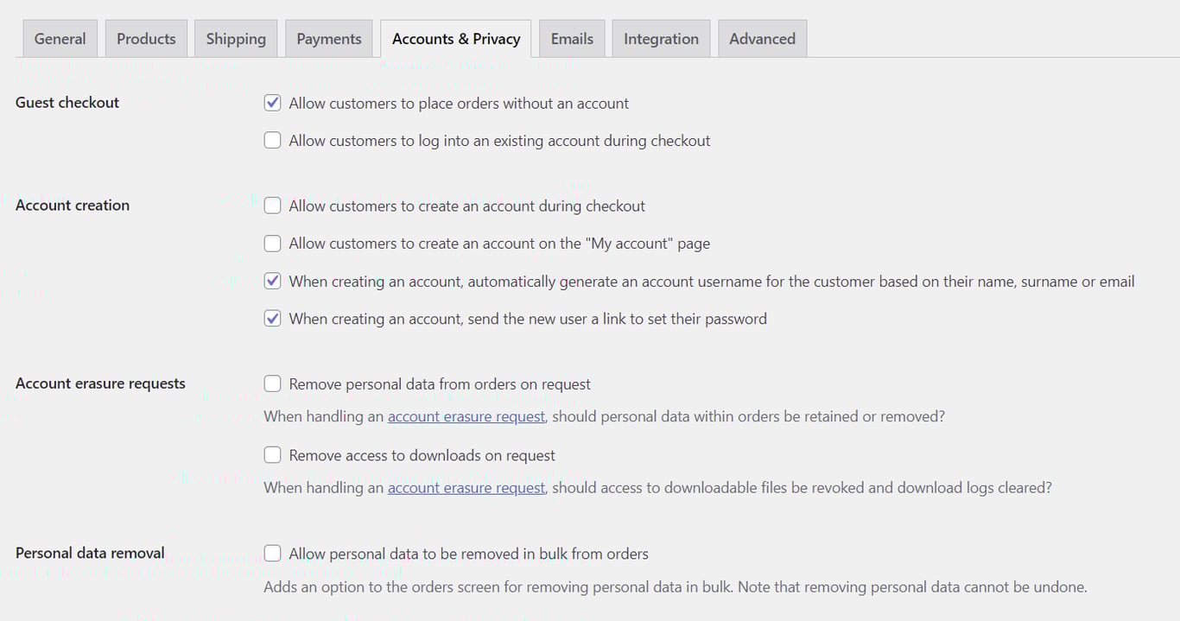Image resolution: width=1180 pixels, height=621 pixels.
Task: Switch to the Shipping tab
Action: pyautogui.click(x=235, y=38)
